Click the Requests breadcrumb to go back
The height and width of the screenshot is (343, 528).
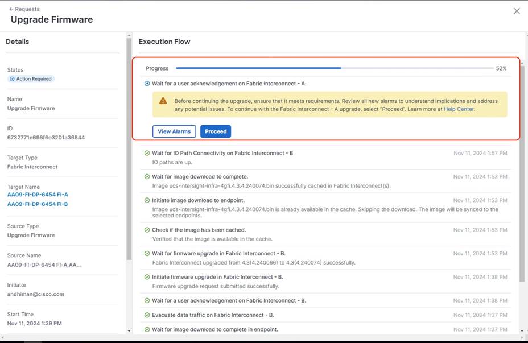[x=27, y=9]
